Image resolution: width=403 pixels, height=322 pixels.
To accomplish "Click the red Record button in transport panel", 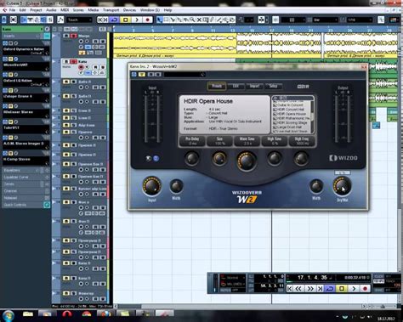I will coord(365,289).
